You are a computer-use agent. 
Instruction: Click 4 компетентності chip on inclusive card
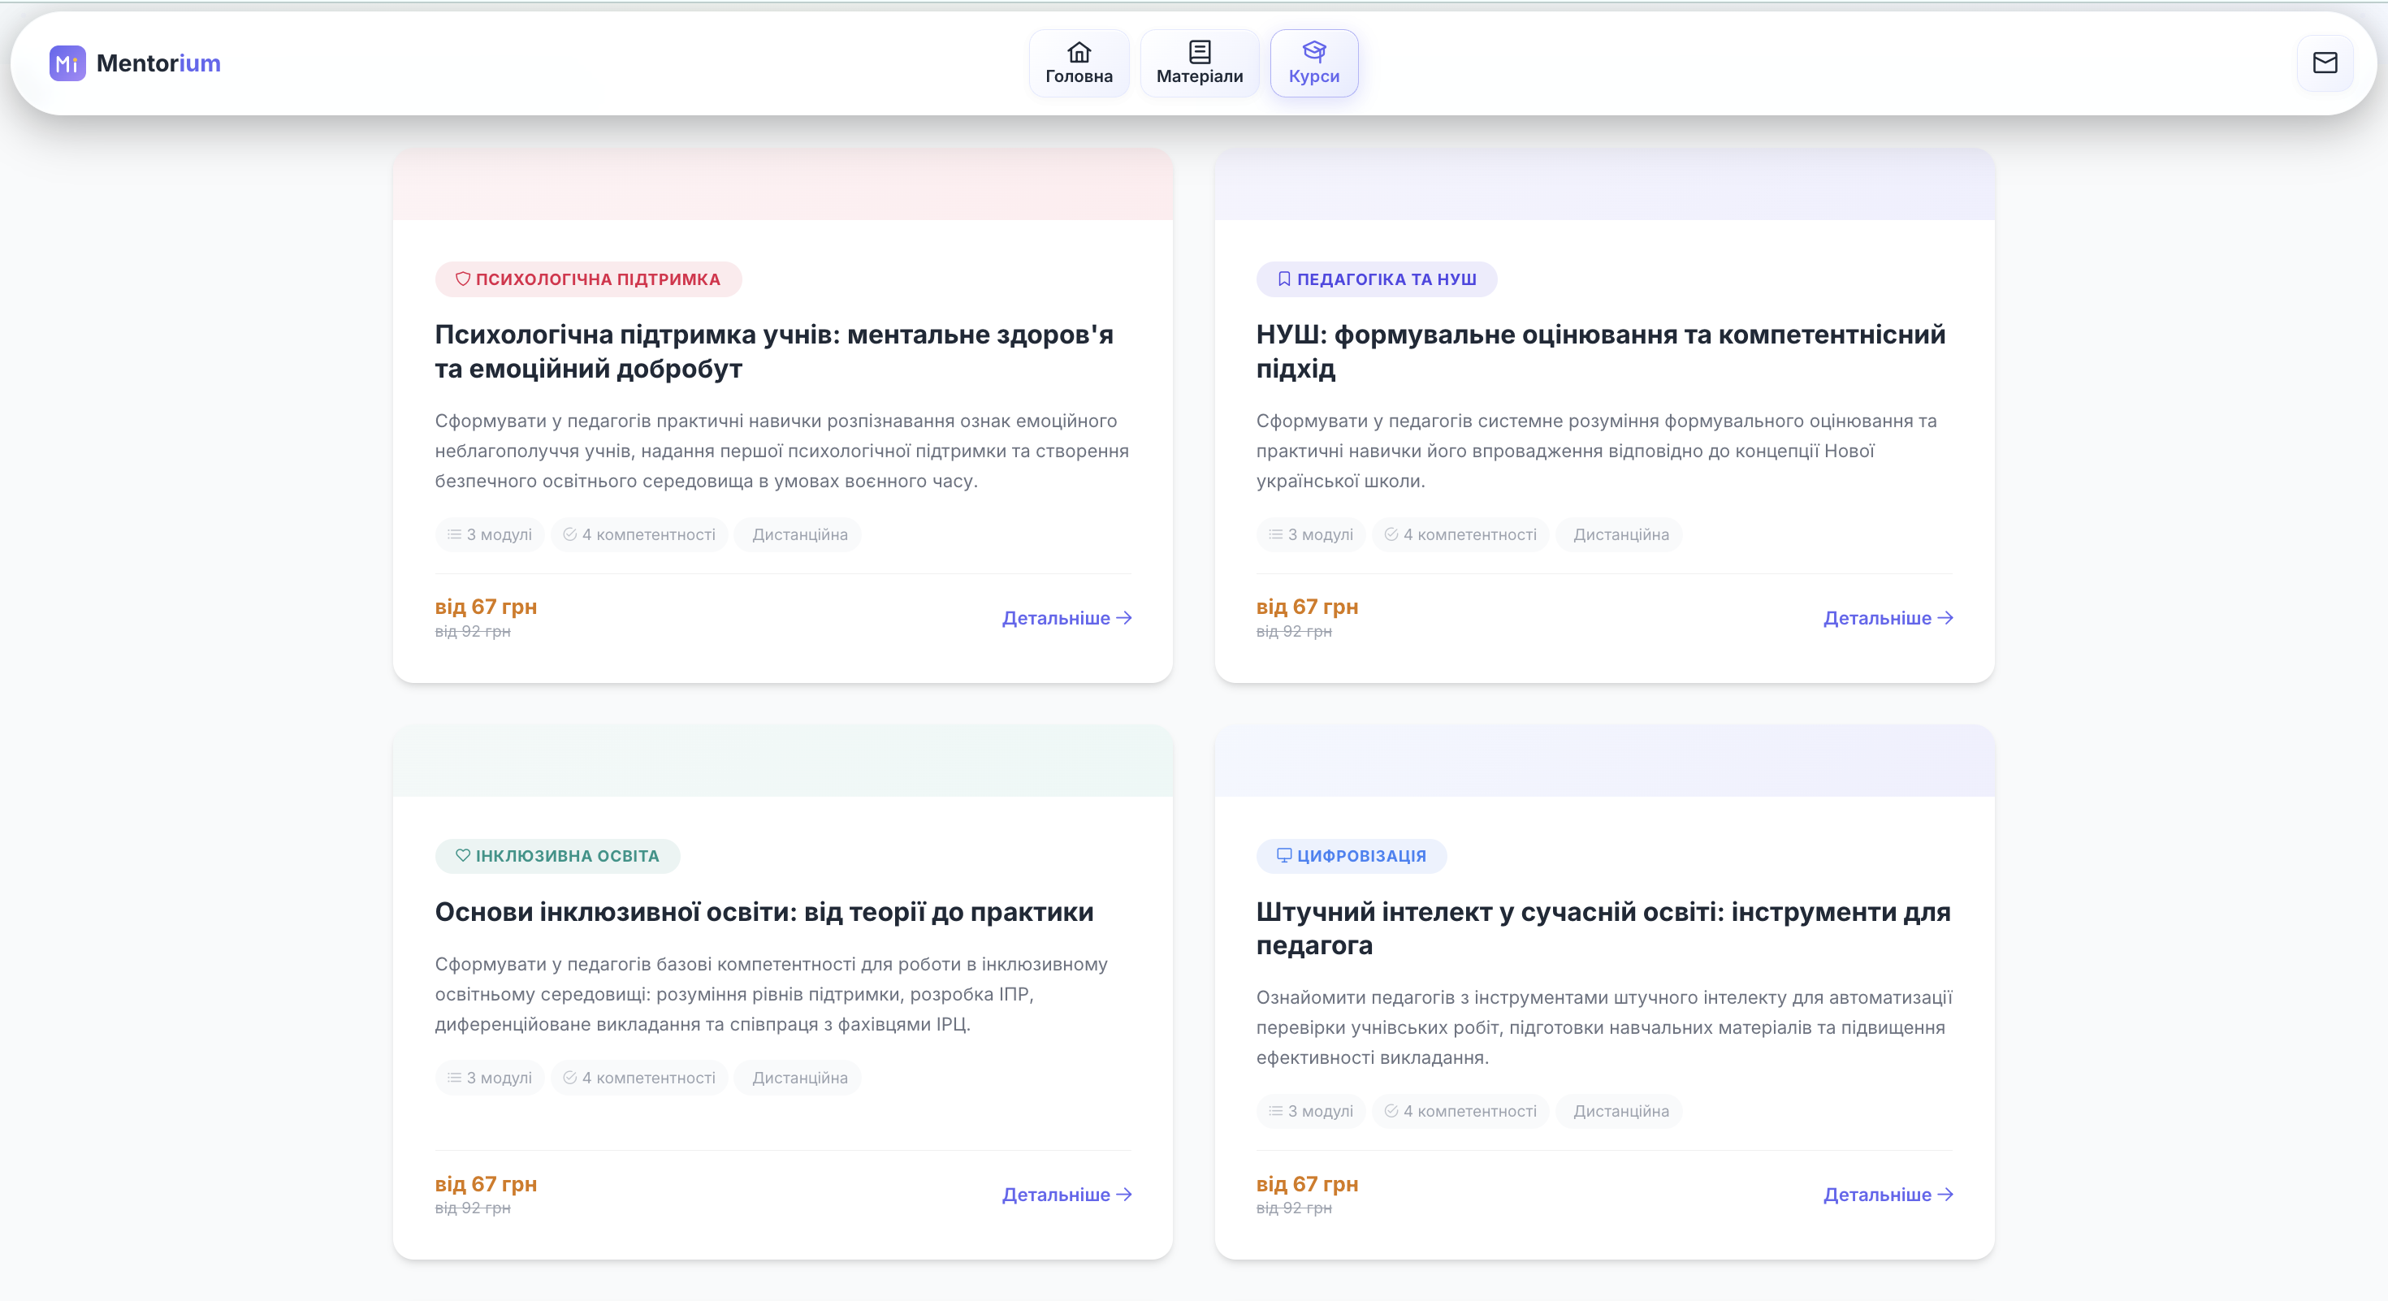(638, 1078)
